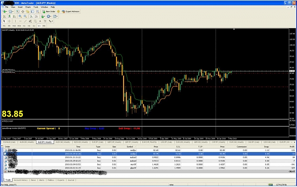The height and width of the screenshot is (187, 297).
Task: Toggle the Chart Shift icon
Action: pos(37,17)
